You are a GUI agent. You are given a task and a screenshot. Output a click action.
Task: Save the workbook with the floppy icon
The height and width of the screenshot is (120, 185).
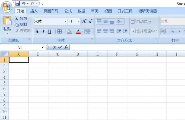(17, 4)
